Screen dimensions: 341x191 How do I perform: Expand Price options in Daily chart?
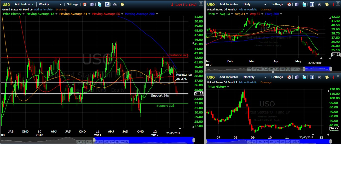click(x=217, y=14)
